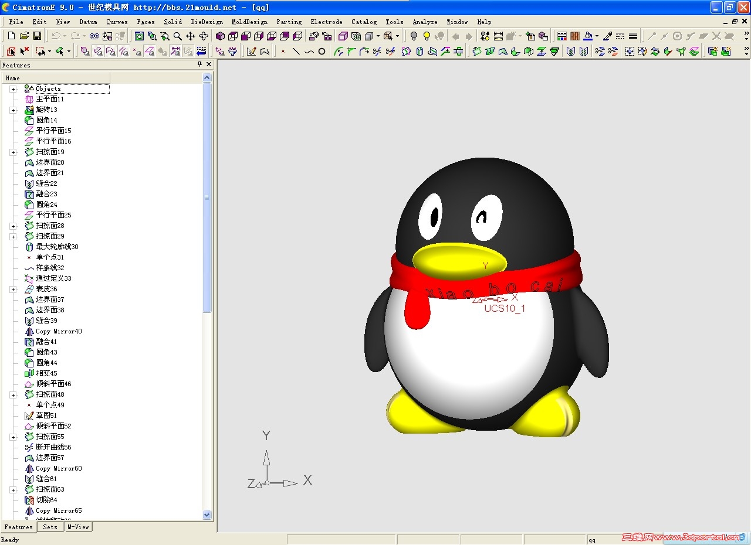
Task: Click the dashed selection box tool
Action: (x=40, y=51)
